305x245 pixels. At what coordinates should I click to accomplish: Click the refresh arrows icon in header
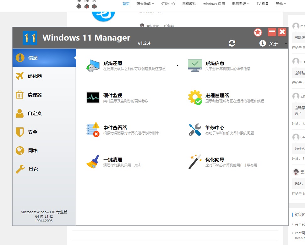[232, 43]
